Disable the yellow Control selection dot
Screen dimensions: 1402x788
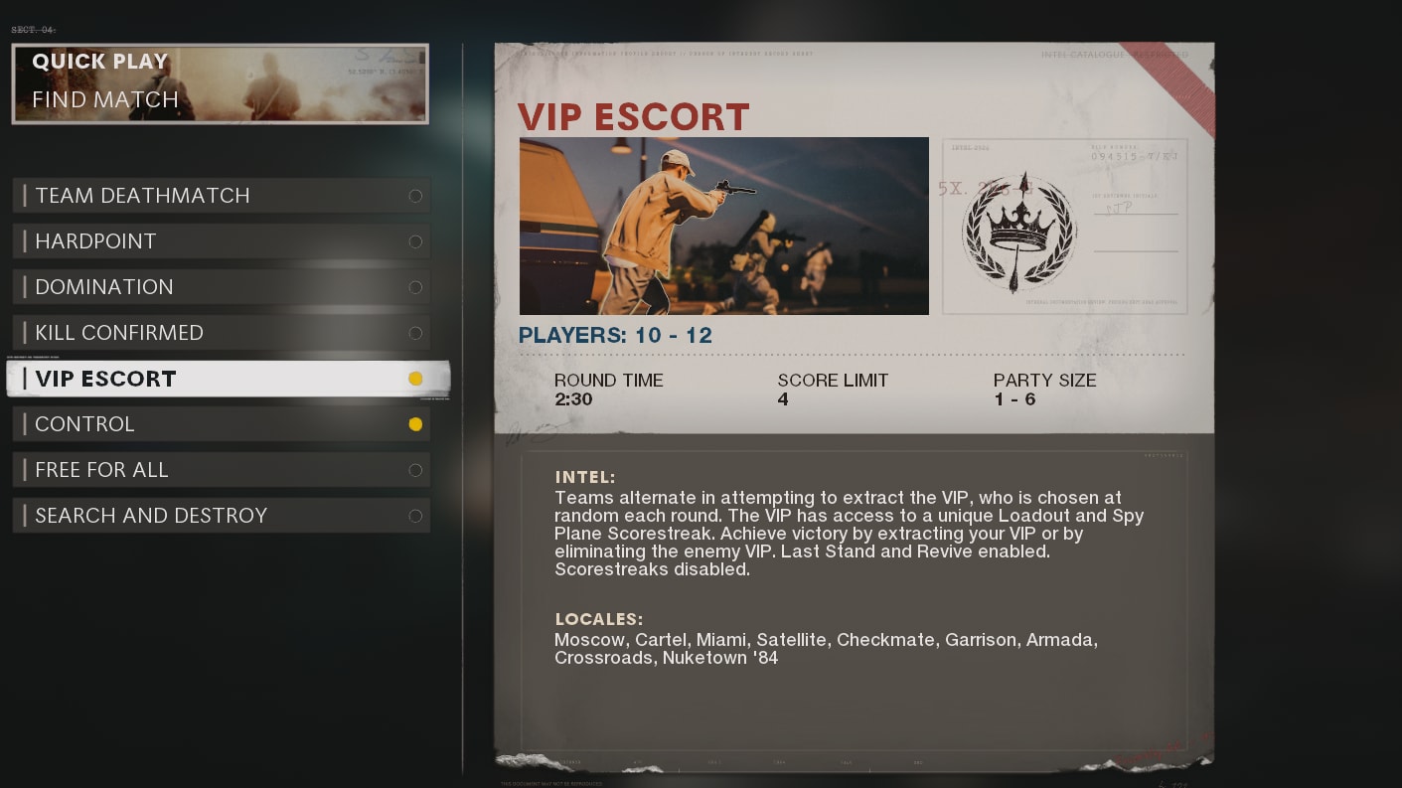pos(415,424)
